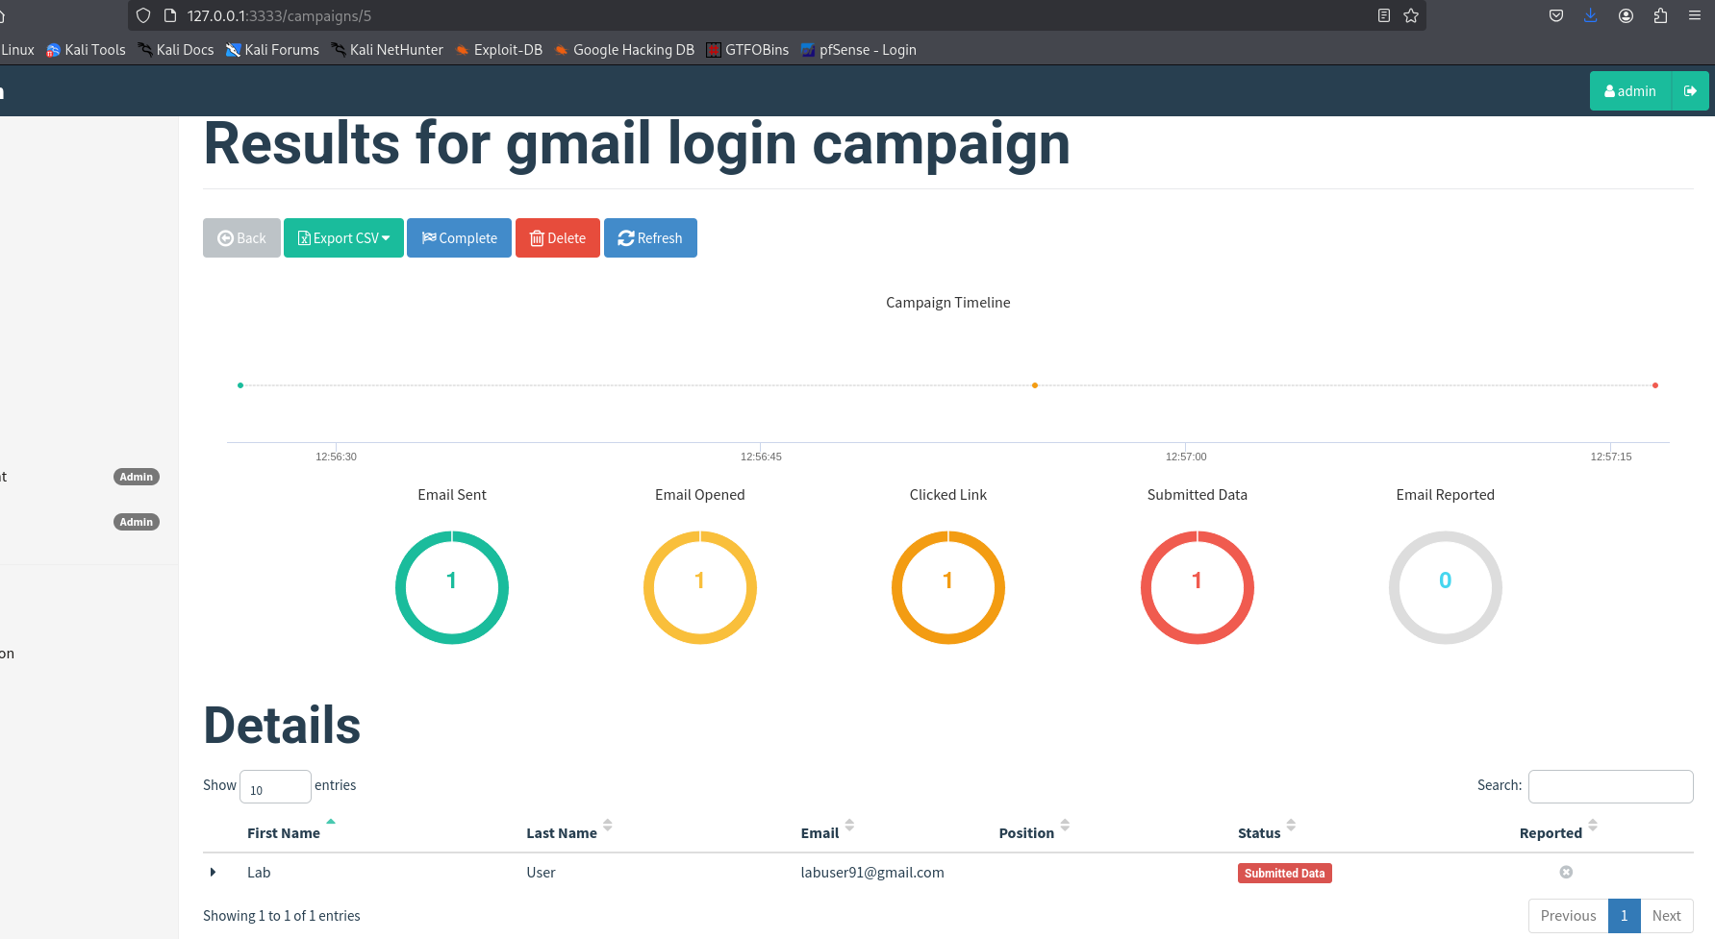Bookmark page using the star icon
This screenshot has width=1715, height=939.
coord(1410,15)
